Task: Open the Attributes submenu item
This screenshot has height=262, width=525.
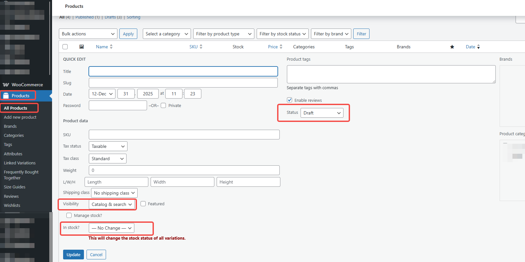Action: [x=13, y=154]
